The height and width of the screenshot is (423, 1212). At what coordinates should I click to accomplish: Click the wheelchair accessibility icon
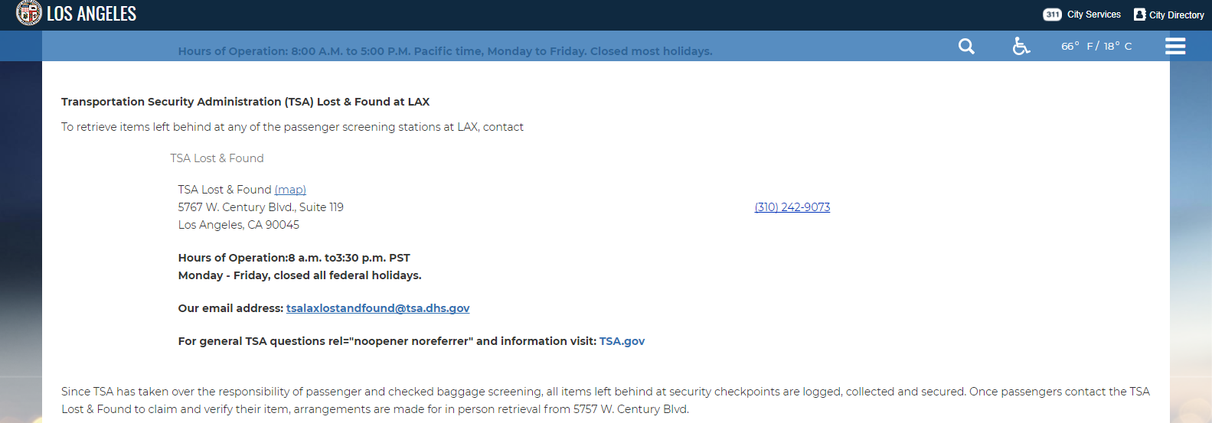[1021, 47]
